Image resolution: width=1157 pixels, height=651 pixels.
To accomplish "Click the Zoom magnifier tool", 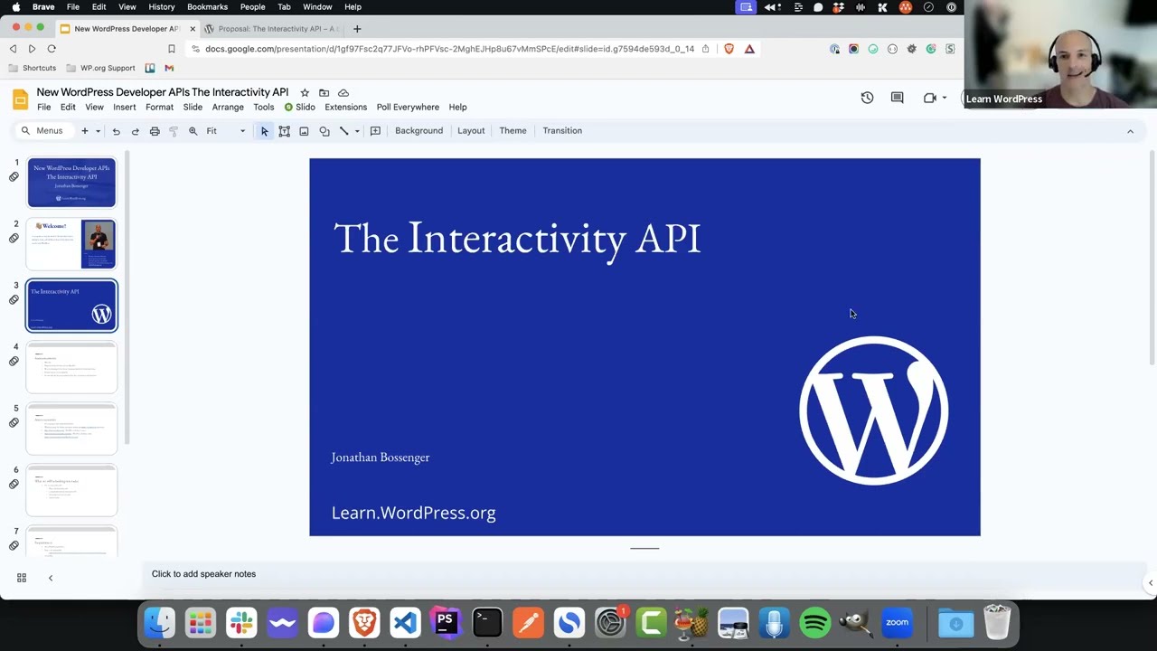I will (193, 131).
